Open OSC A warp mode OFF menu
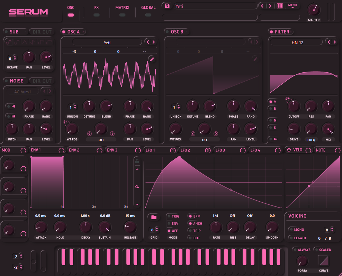The image size is (342, 276). [x=101, y=139]
